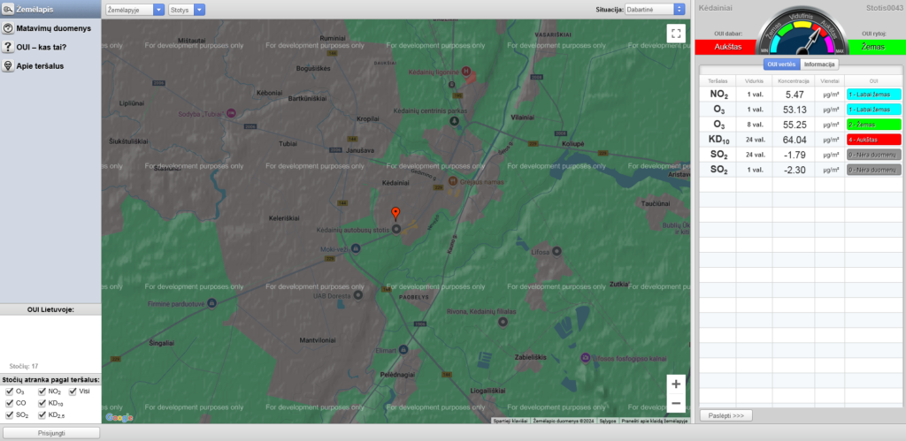Screen dimensions: 906x441
Task: Toggle the KD2.5 pollutant checkbox
Action: click(42, 414)
